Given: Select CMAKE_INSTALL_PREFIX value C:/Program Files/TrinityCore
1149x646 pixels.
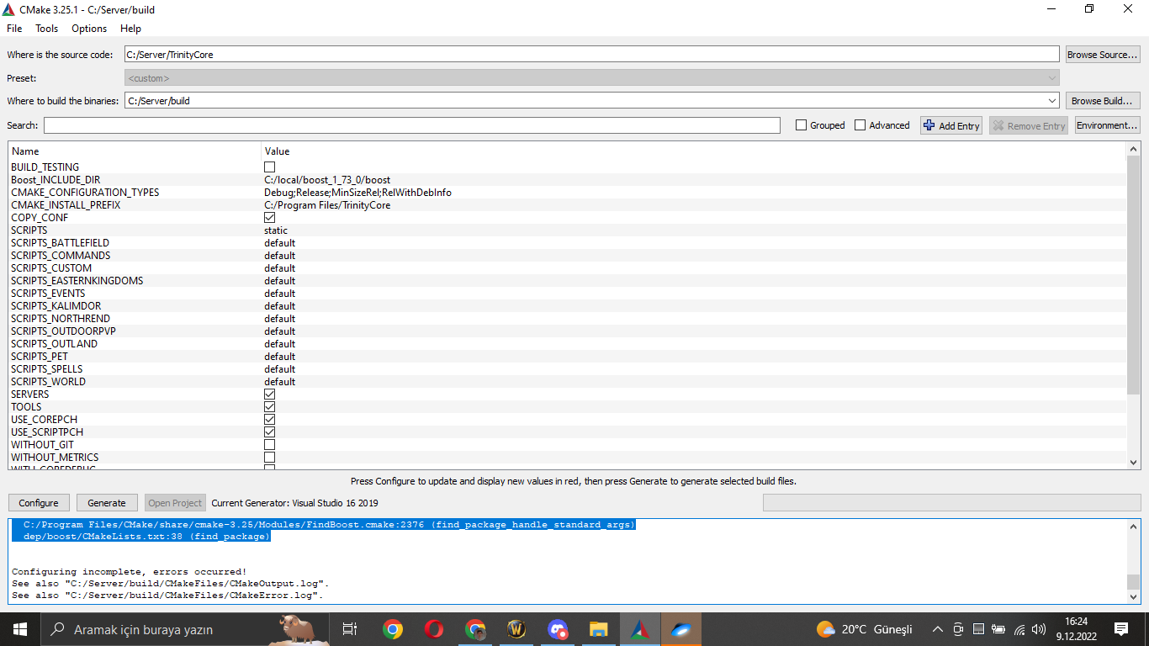Looking at the screenshot, I should (x=327, y=205).
